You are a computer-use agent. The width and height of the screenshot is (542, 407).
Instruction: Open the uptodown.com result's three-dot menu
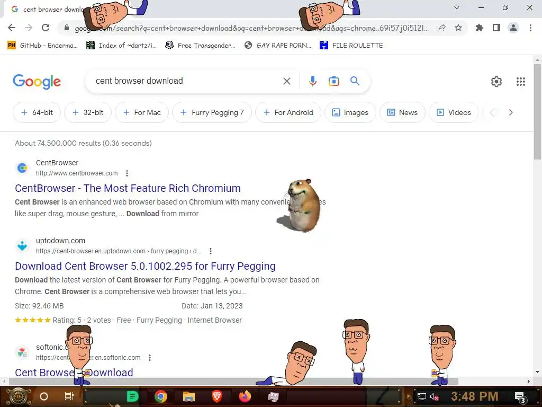[210, 251]
